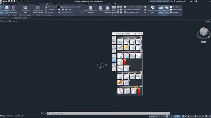The width and height of the screenshot is (211, 118).
Task: Select crosshatch grating filter in Выбор фильтров
Action: pos(126,56)
